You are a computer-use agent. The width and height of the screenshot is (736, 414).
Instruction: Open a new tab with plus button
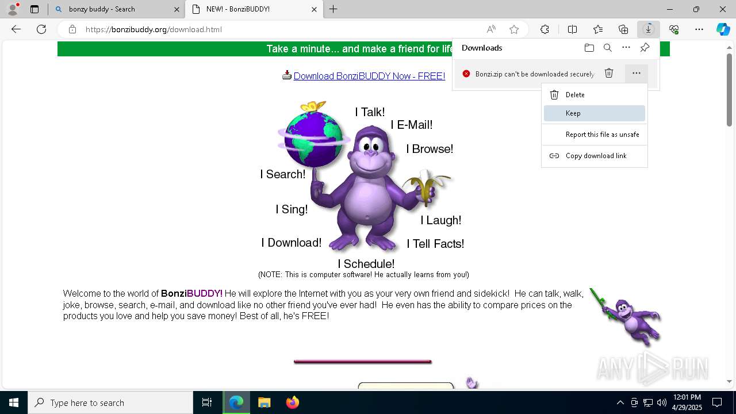pyautogui.click(x=333, y=9)
